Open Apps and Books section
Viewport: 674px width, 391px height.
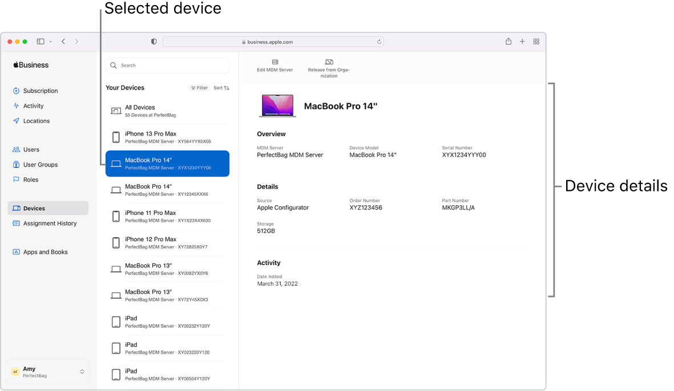tap(45, 252)
